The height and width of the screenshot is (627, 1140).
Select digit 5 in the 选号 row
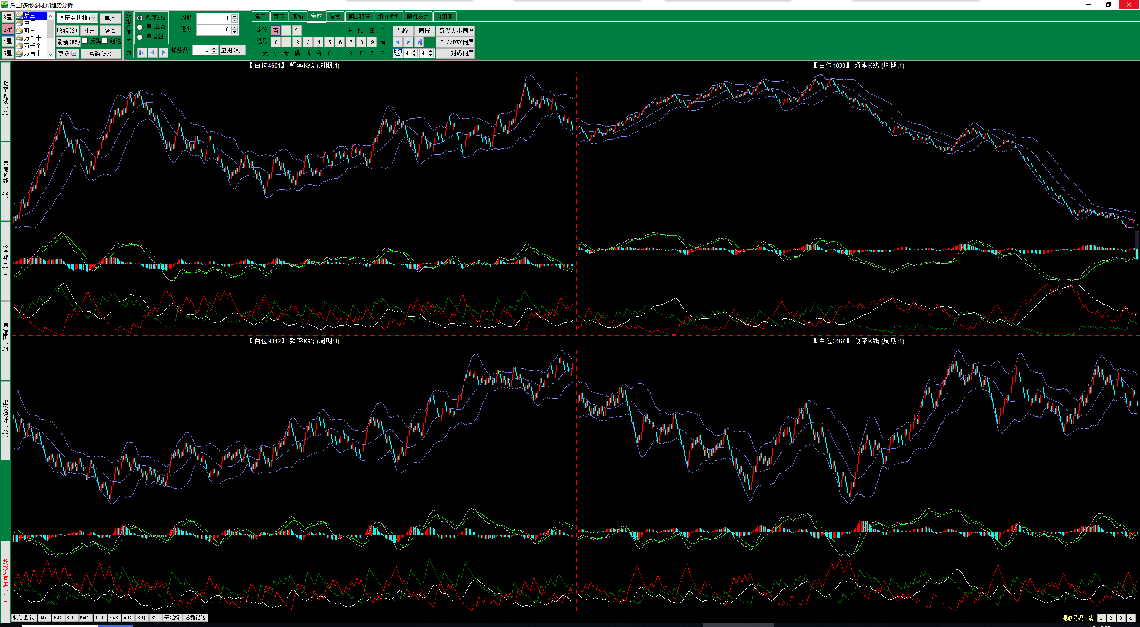pyautogui.click(x=330, y=42)
